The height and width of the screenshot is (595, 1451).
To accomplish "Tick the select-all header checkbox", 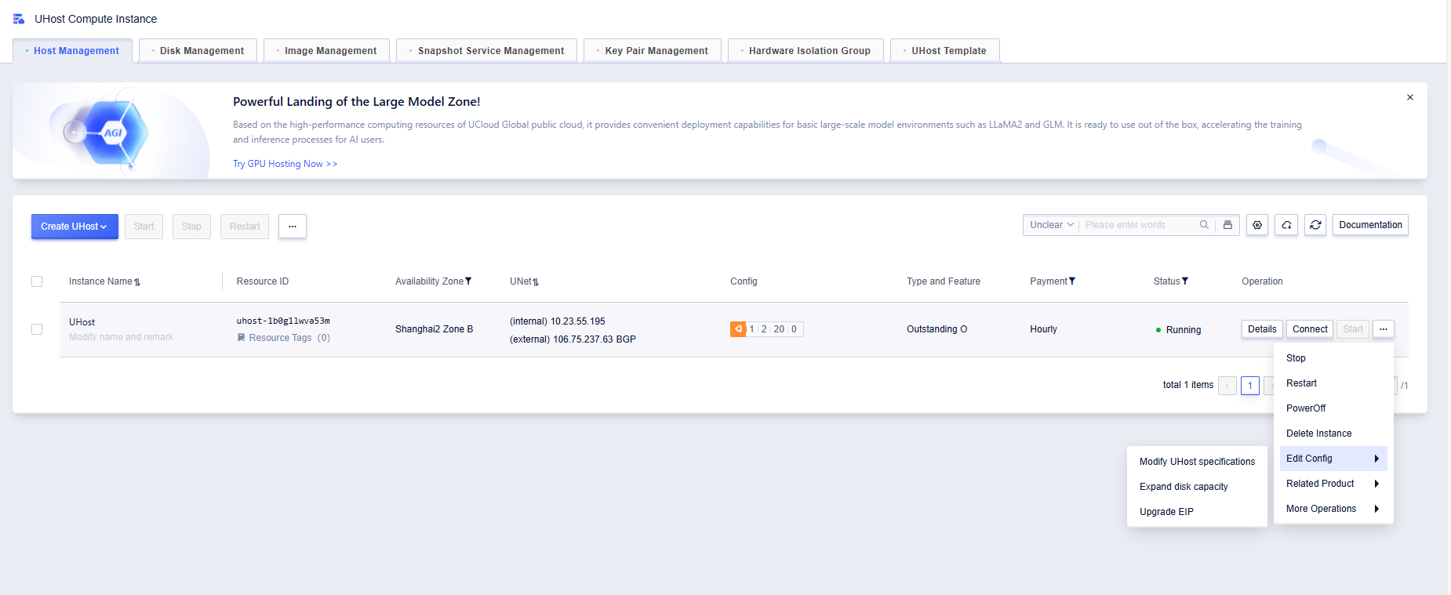I will pos(37,281).
